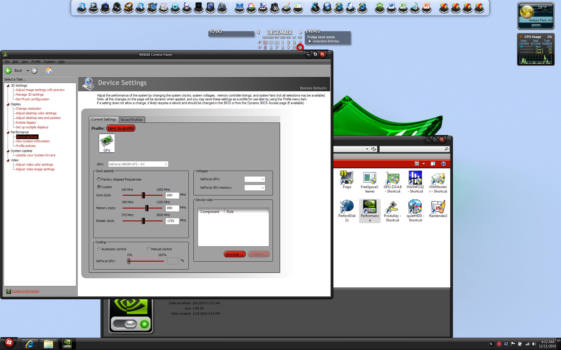Open Fraps shortcut in Explorer window

tap(347, 180)
